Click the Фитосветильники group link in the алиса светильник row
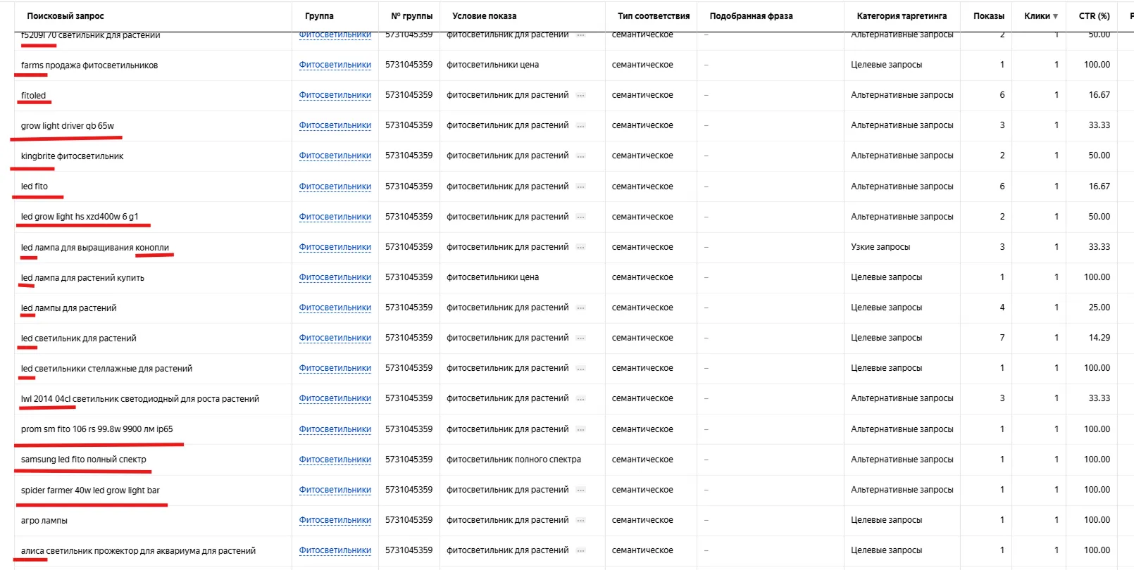Image resolution: width=1134 pixels, height=570 pixels. click(335, 550)
